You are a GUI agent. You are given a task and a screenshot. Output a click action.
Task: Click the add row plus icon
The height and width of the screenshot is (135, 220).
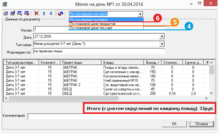pyautogui.click(x=20, y=13)
